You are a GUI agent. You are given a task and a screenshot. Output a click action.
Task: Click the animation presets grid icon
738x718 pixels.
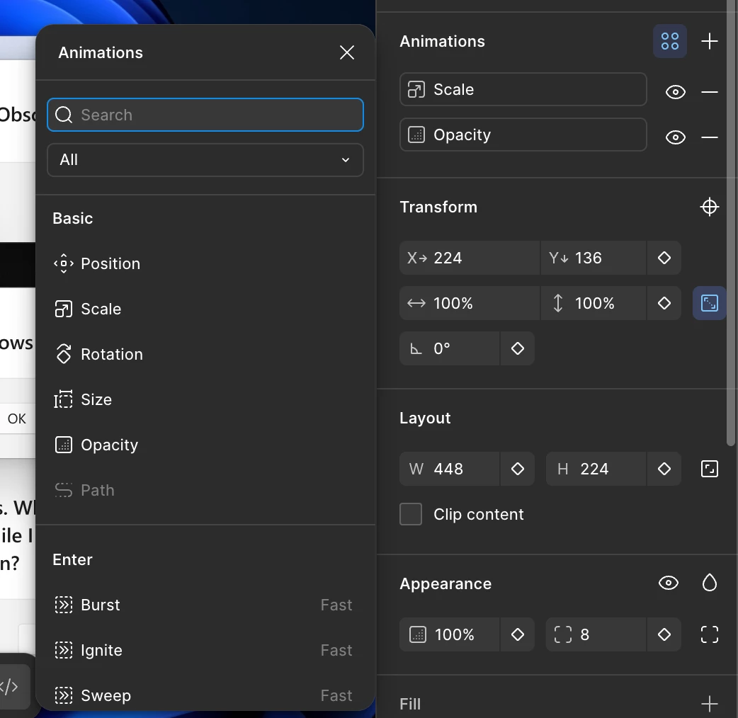670,41
